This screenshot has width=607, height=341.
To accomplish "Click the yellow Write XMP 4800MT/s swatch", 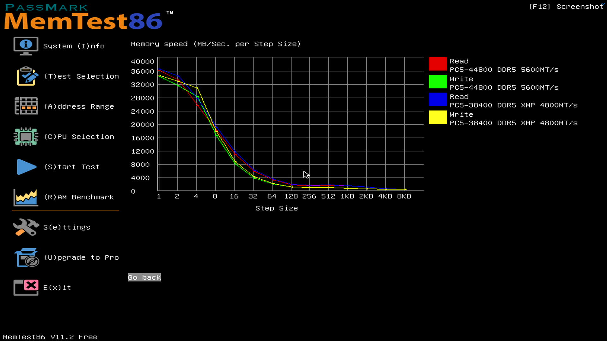I will 438,117.
